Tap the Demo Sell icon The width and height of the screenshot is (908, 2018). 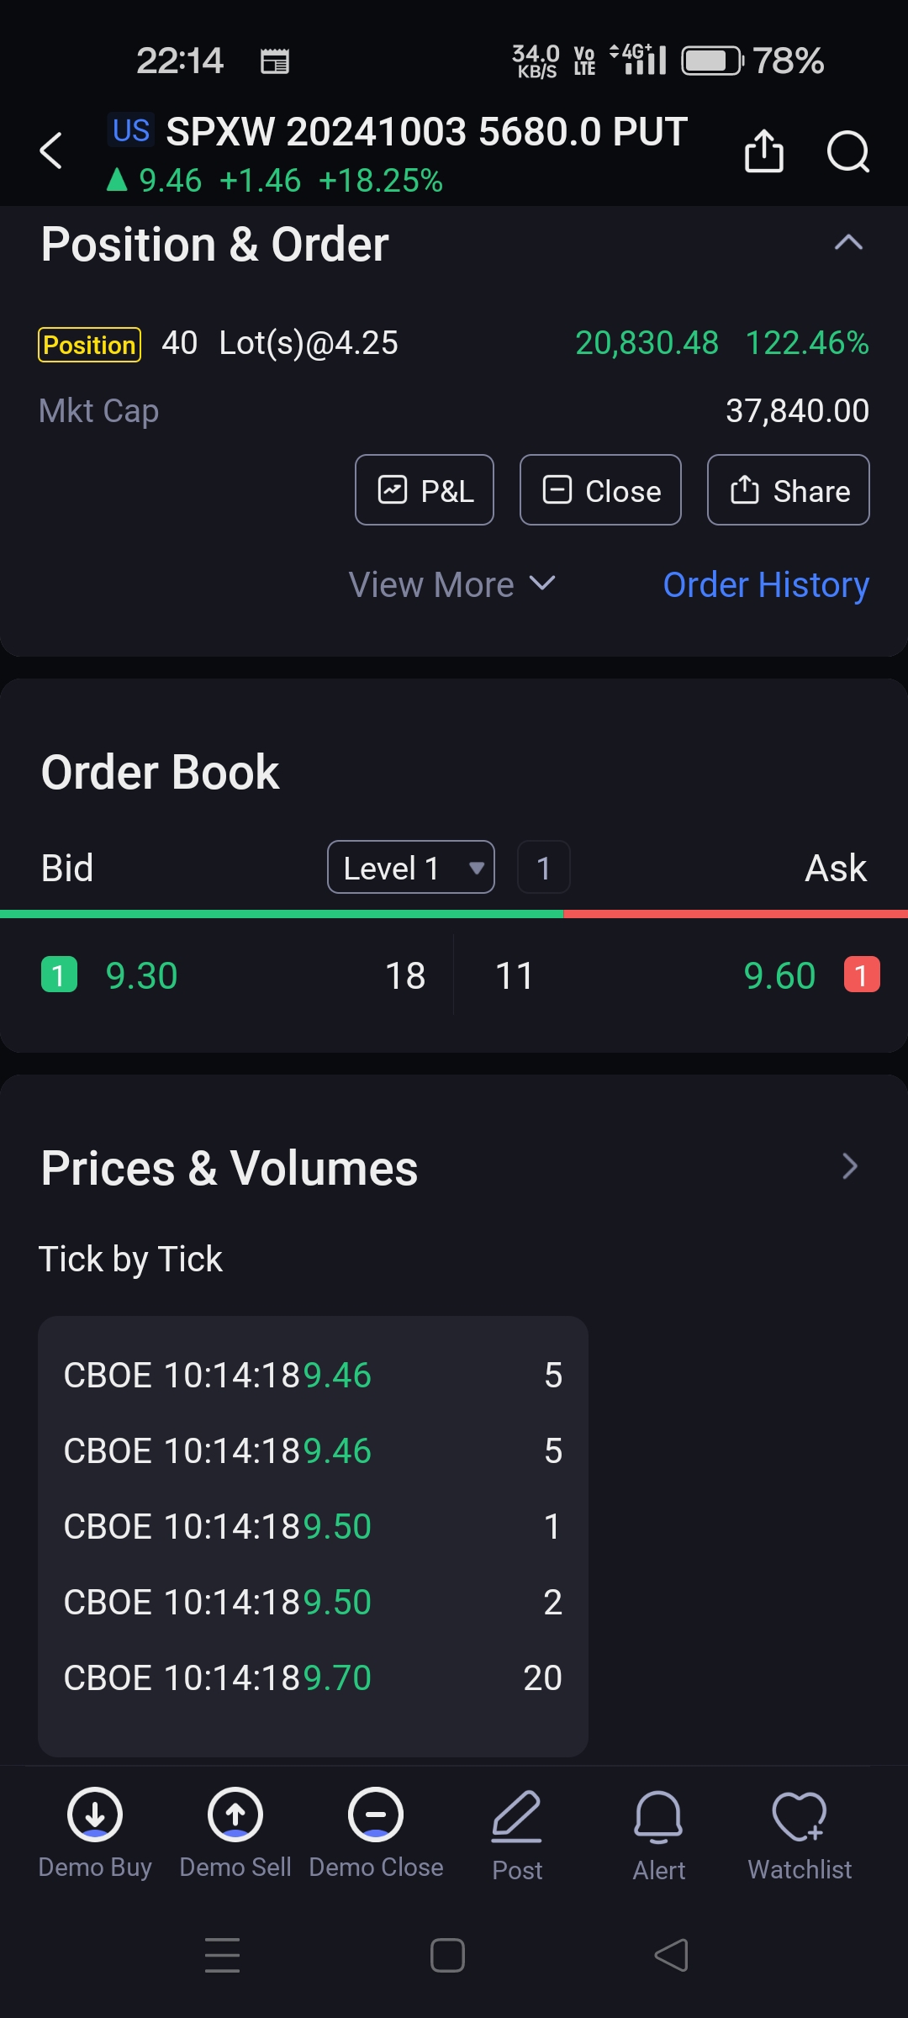235,1815
